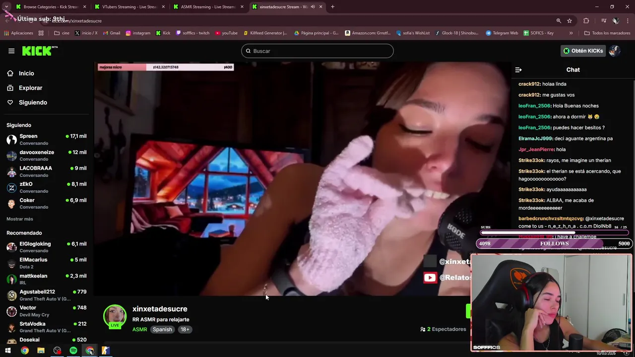Open the youTube bookmark

[x=226, y=33]
